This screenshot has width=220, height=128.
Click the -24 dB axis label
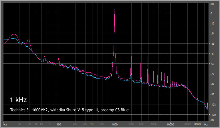[x=212, y=34]
